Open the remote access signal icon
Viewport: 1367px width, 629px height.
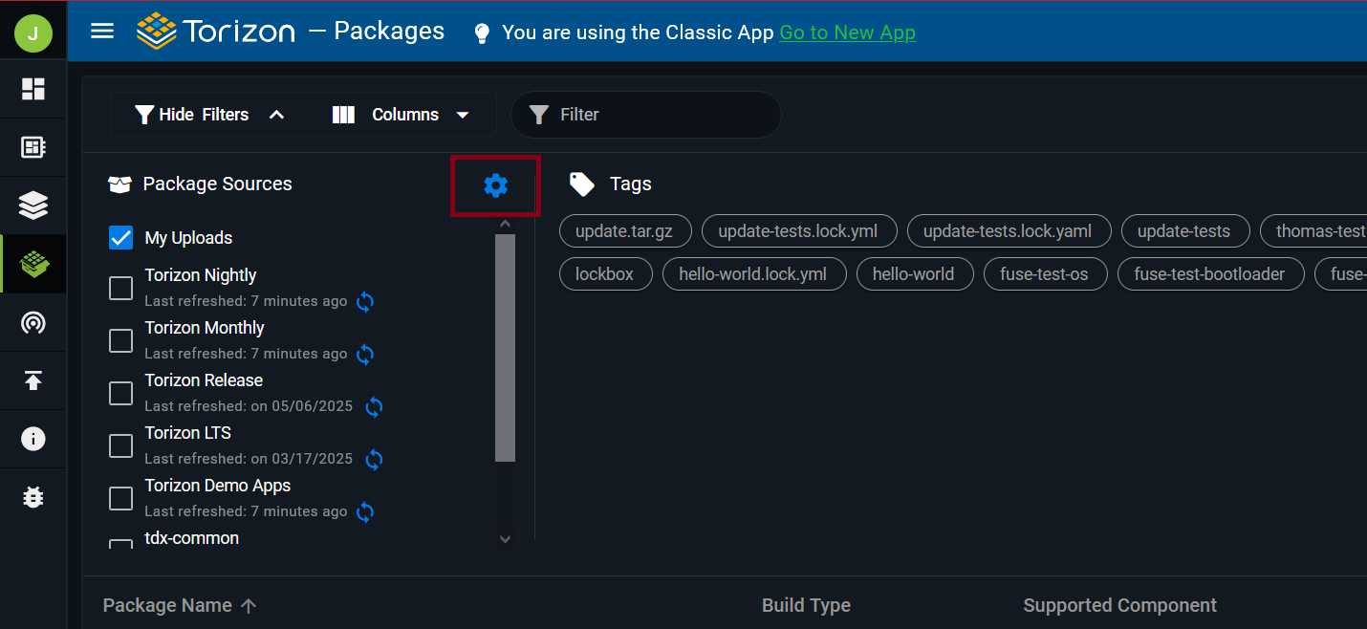pos(33,323)
